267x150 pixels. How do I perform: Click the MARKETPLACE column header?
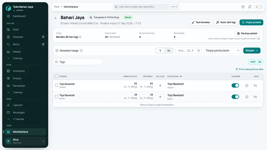point(130,76)
